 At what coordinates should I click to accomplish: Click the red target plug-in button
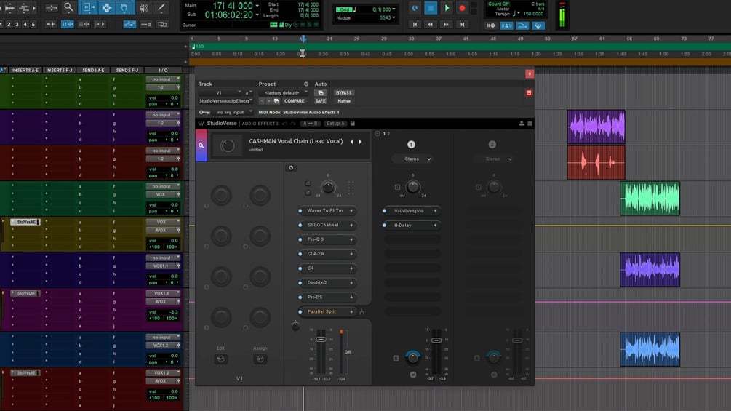pyautogui.click(x=529, y=92)
